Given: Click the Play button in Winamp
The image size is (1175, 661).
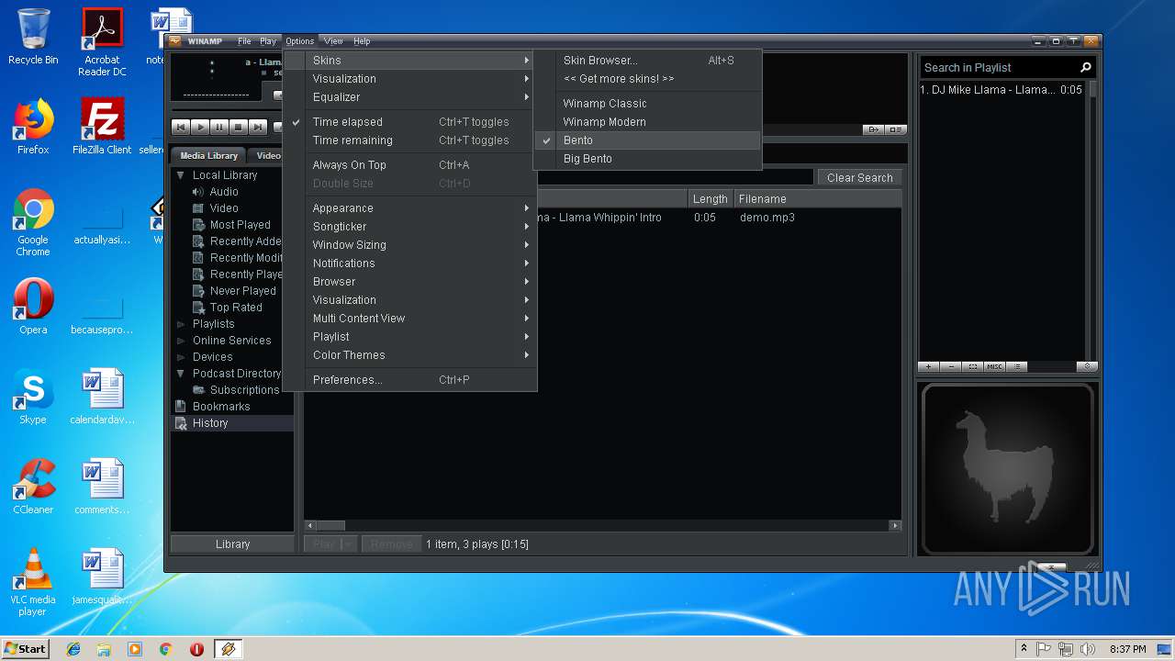Looking at the screenshot, I should point(200,128).
